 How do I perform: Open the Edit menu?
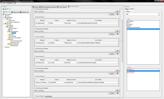(x=4, y=3)
